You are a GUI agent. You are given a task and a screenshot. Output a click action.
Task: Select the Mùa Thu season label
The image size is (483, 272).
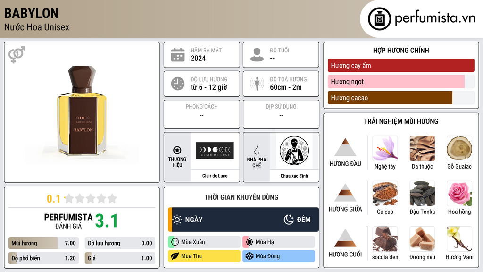(192, 256)
